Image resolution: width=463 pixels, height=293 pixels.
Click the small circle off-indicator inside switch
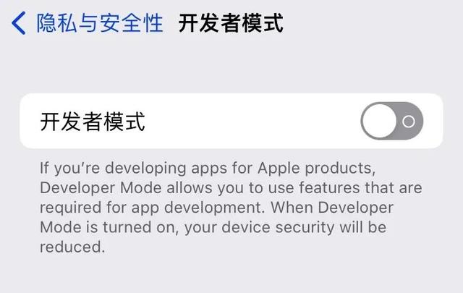(x=409, y=121)
